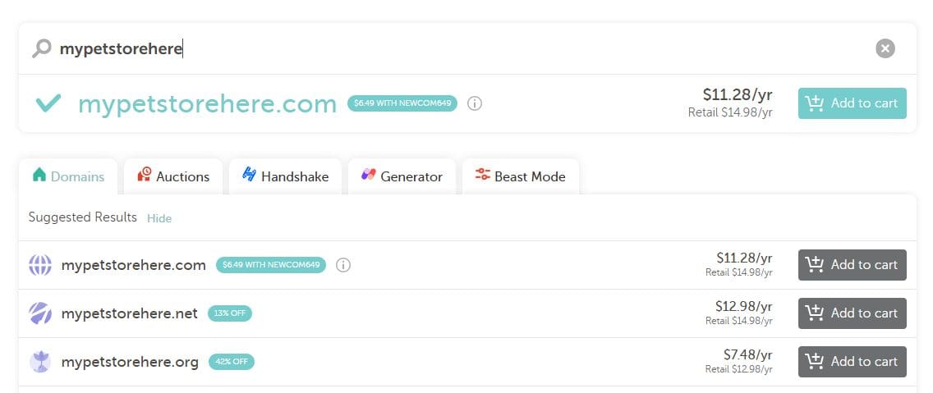Click cart icon on .net Add to cart
933x393 pixels.
[x=814, y=312]
